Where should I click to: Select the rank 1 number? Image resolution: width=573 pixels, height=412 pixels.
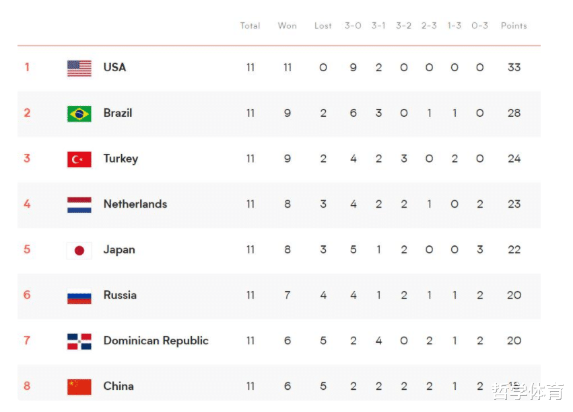tap(27, 67)
